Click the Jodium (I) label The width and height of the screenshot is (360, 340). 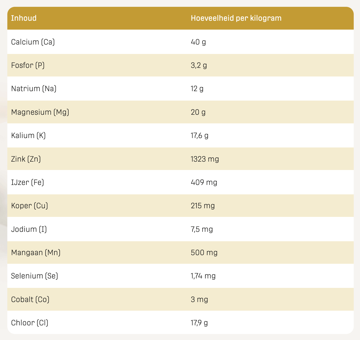[x=29, y=229]
